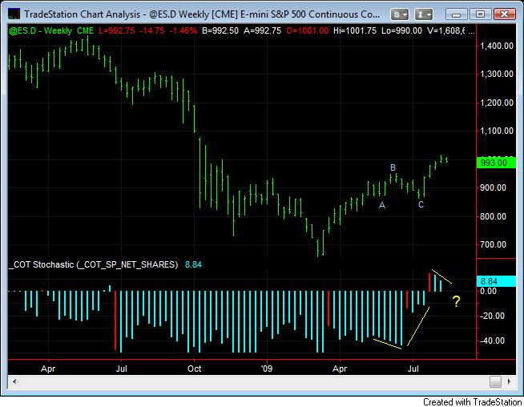Image resolution: width=524 pixels, height=407 pixels.
Task: Click the green 993.00 current price marker
Action: (496, 163)
